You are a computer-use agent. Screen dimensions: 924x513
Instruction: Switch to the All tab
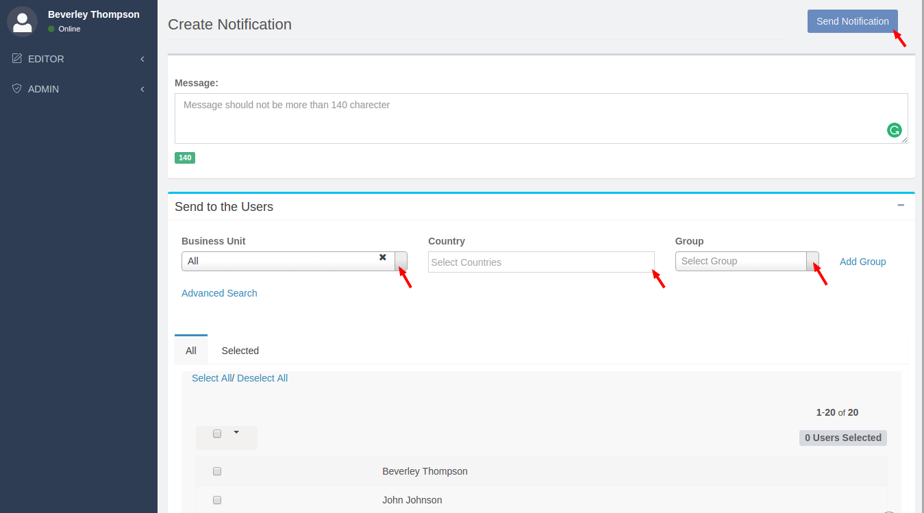[191, 351]
